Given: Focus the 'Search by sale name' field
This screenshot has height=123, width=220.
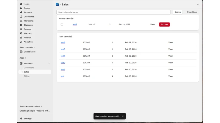Looking at the screenshot, I should pyautogui.click(x=113, y=12).
